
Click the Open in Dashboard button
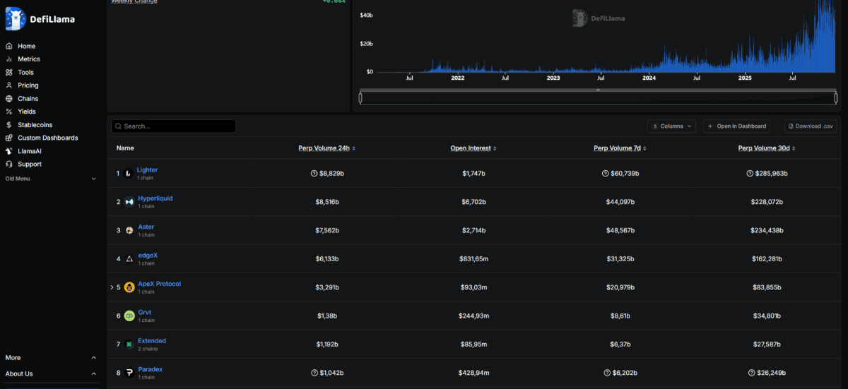736,126
